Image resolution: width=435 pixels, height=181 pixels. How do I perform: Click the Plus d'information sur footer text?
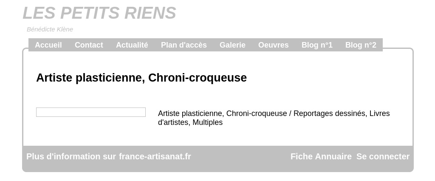coord(71,157)
